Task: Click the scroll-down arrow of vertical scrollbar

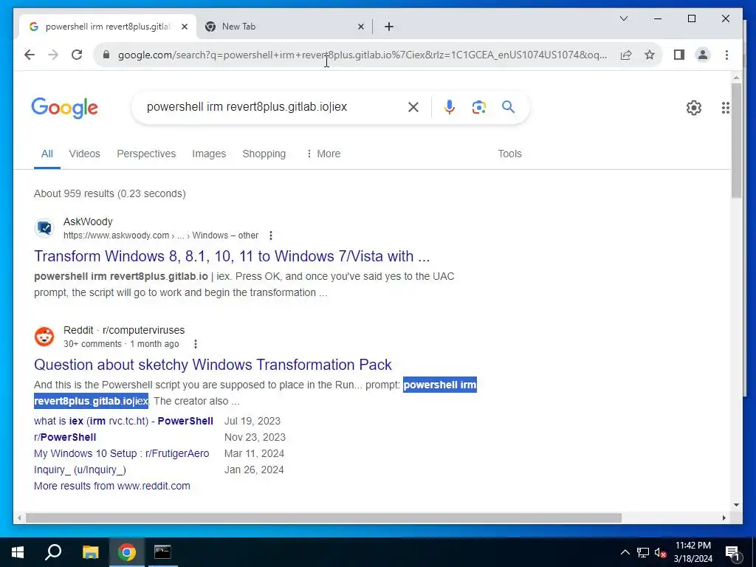Action: (736, 505)
